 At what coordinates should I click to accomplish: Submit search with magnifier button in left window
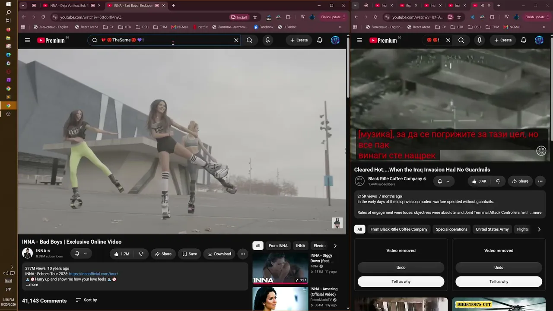(250, 40)
